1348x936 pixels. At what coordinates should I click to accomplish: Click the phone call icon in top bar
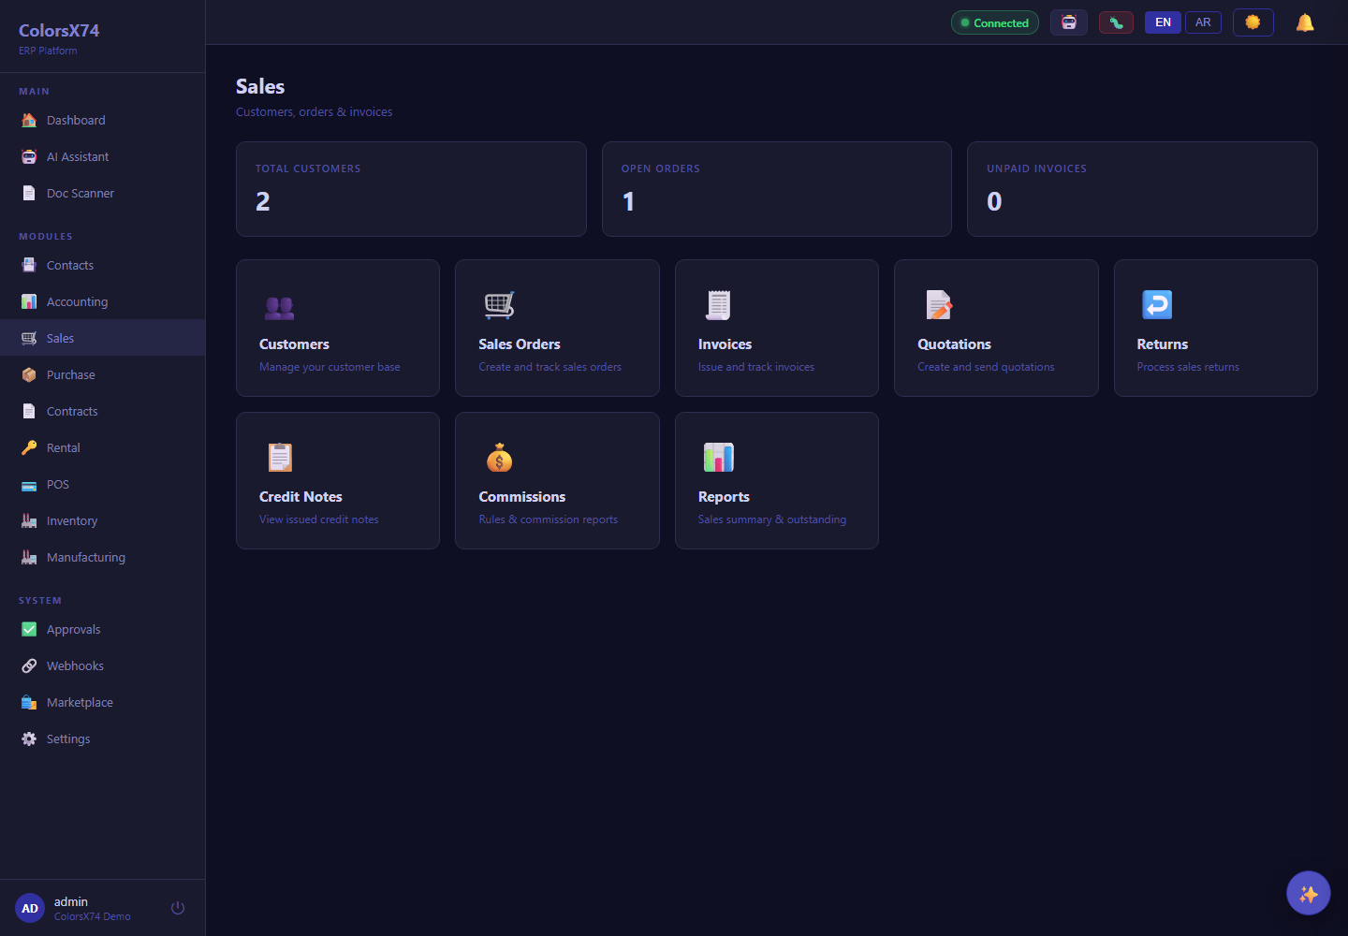[1116, 22]
